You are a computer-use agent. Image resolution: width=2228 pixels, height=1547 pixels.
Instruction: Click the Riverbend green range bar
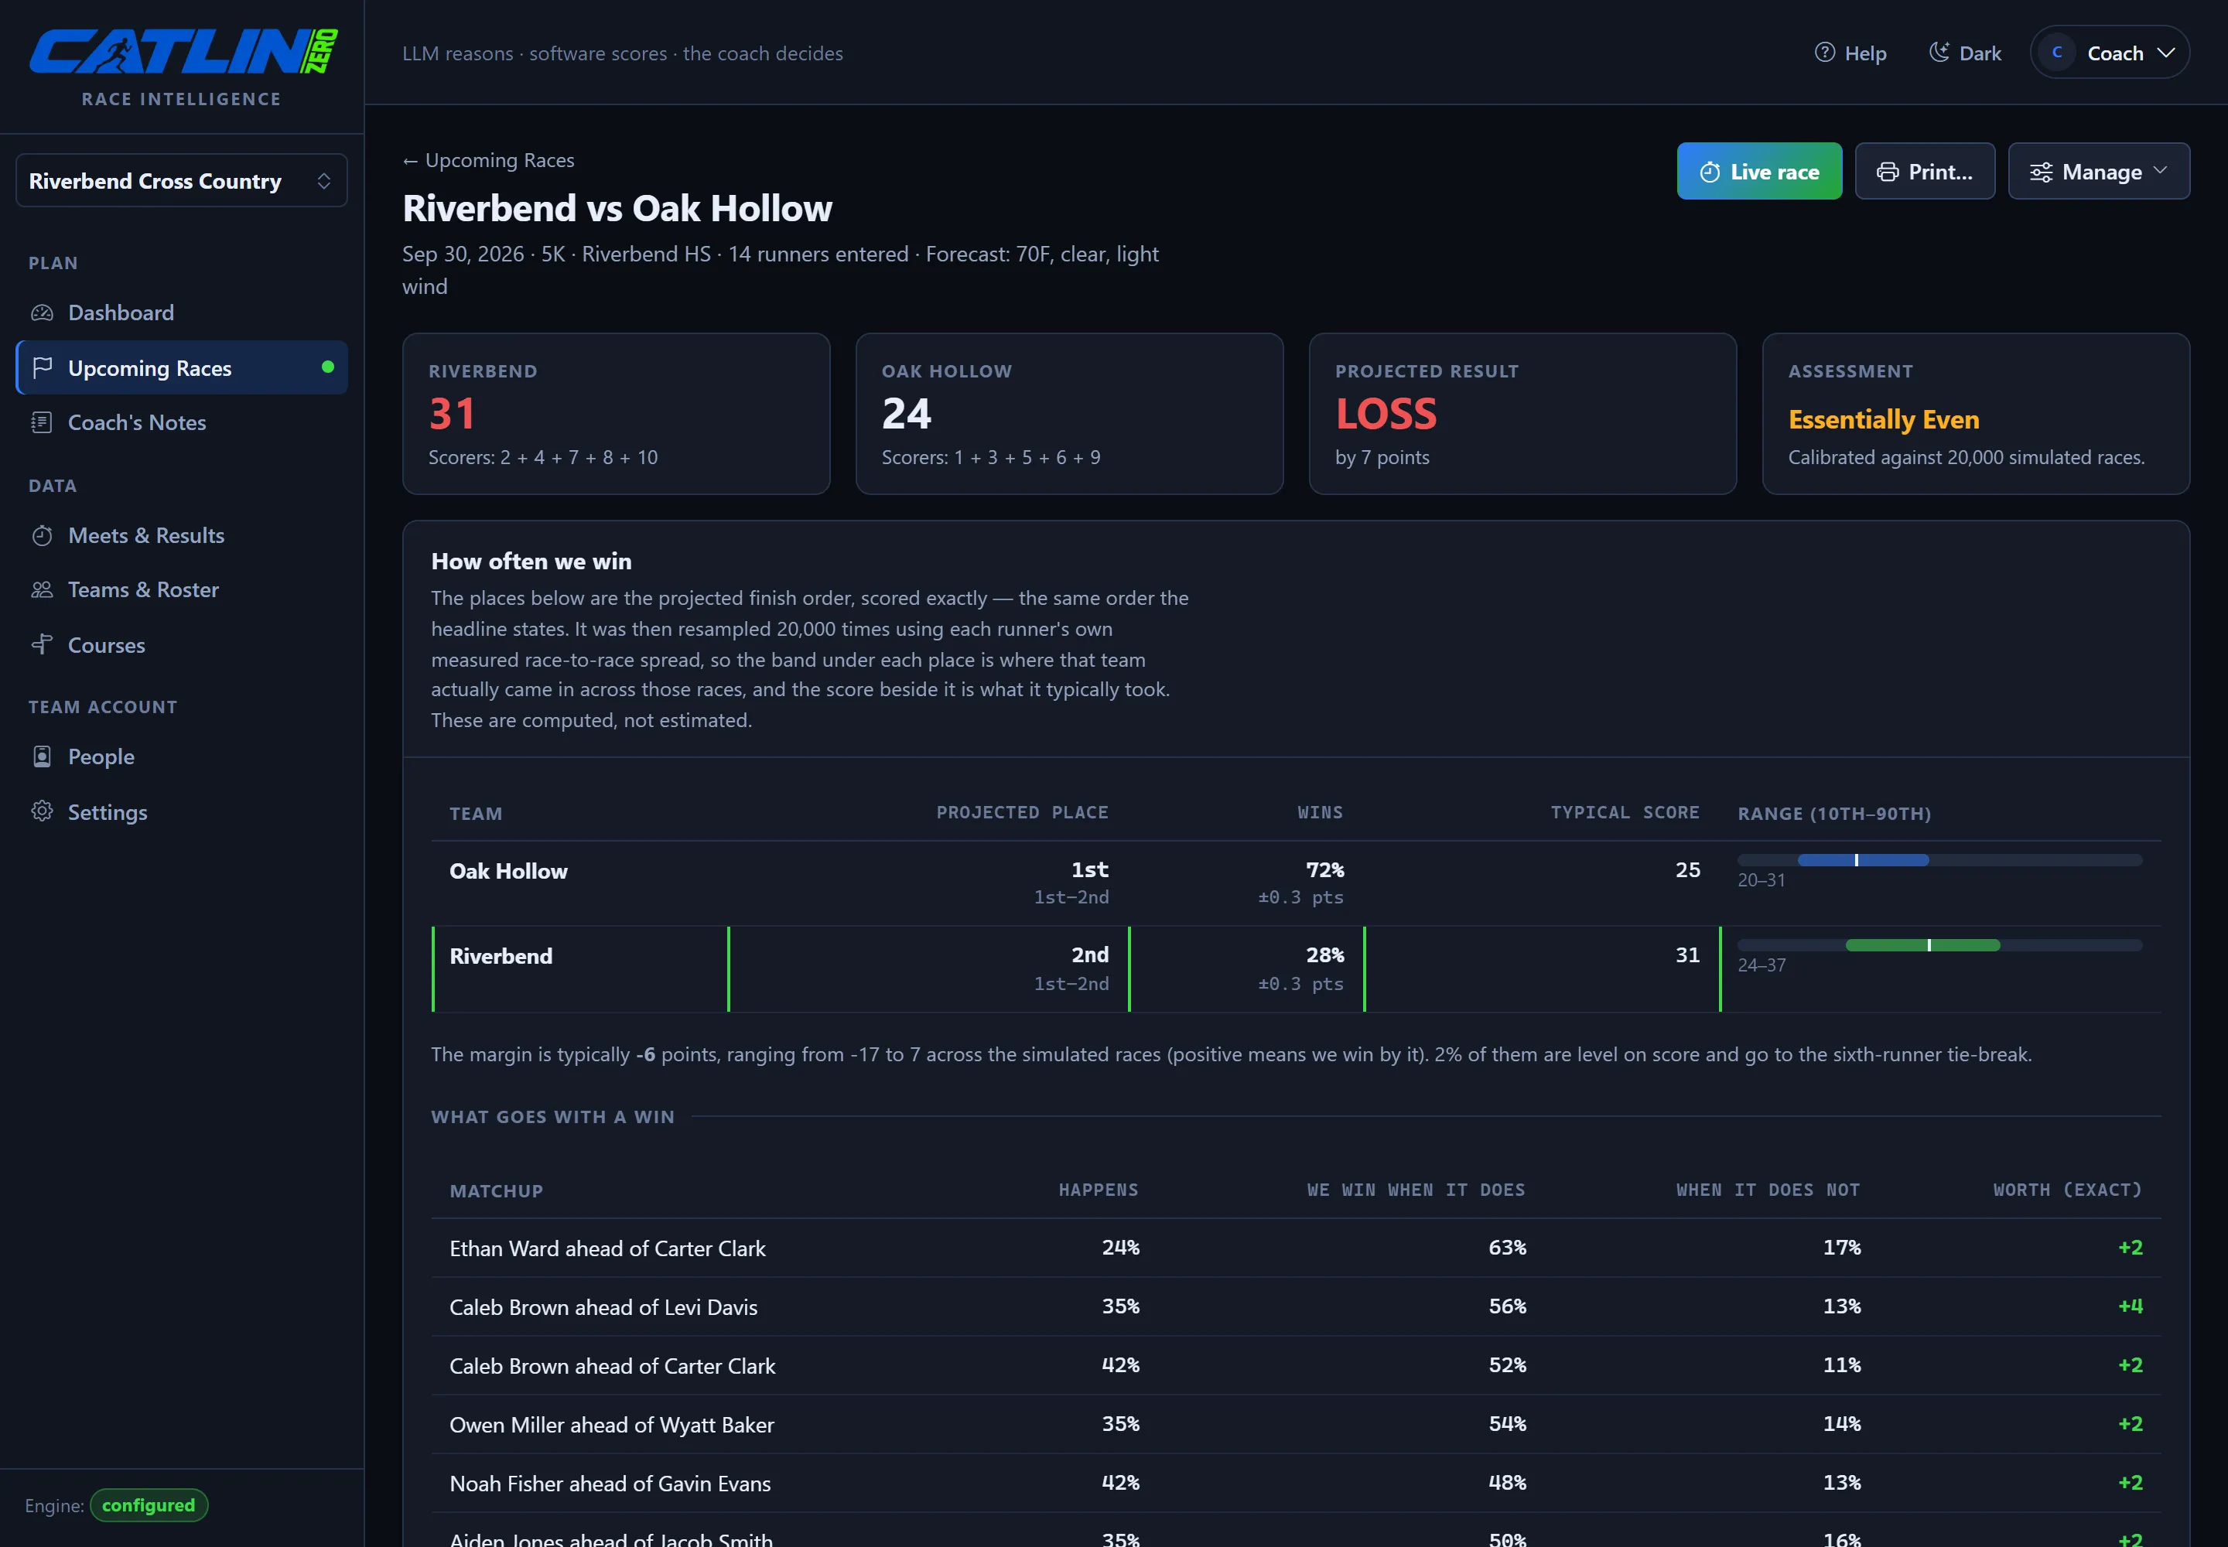click(1922, 945)
